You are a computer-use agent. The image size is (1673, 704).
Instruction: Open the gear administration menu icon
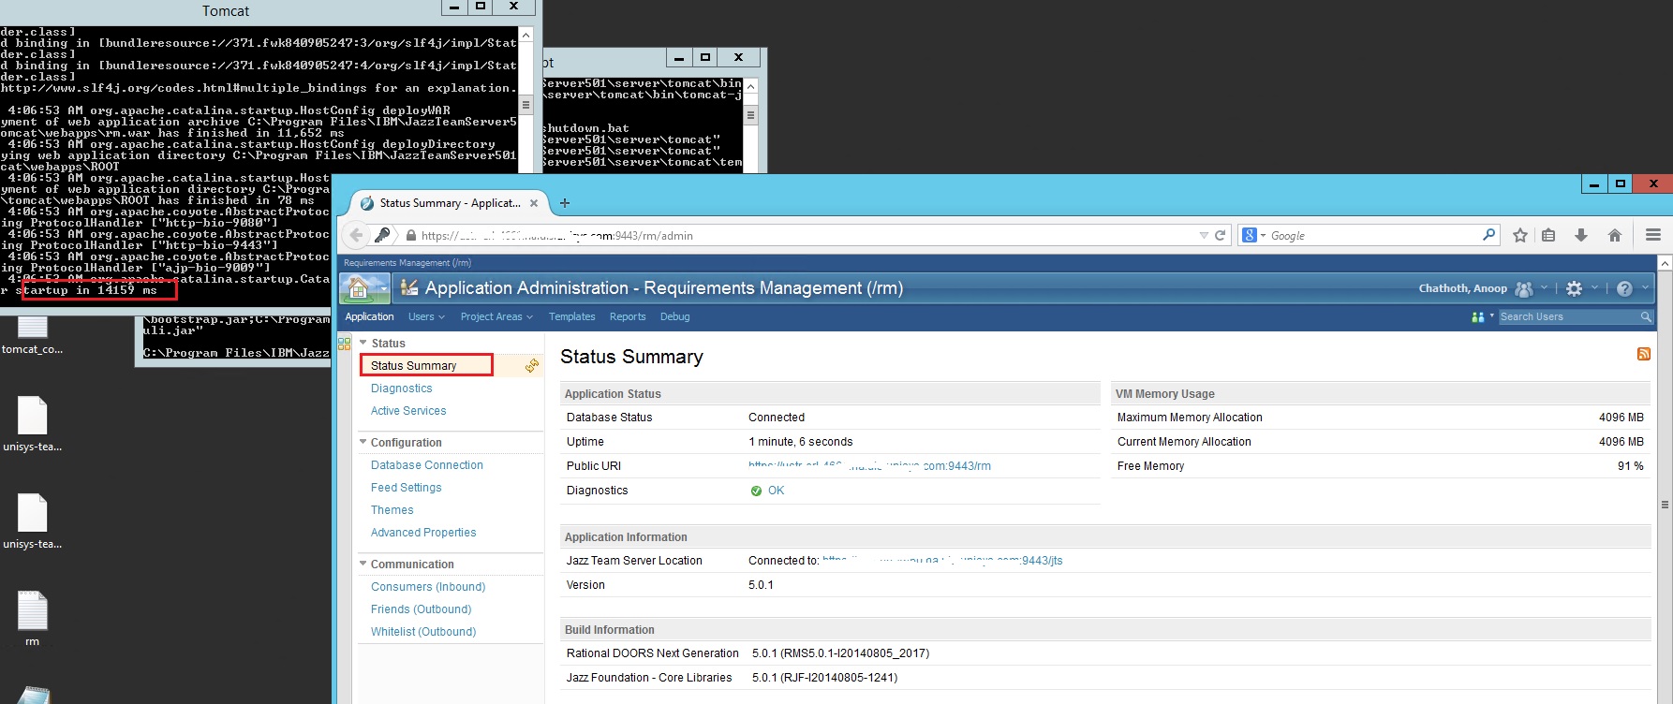pos(1575,289)
